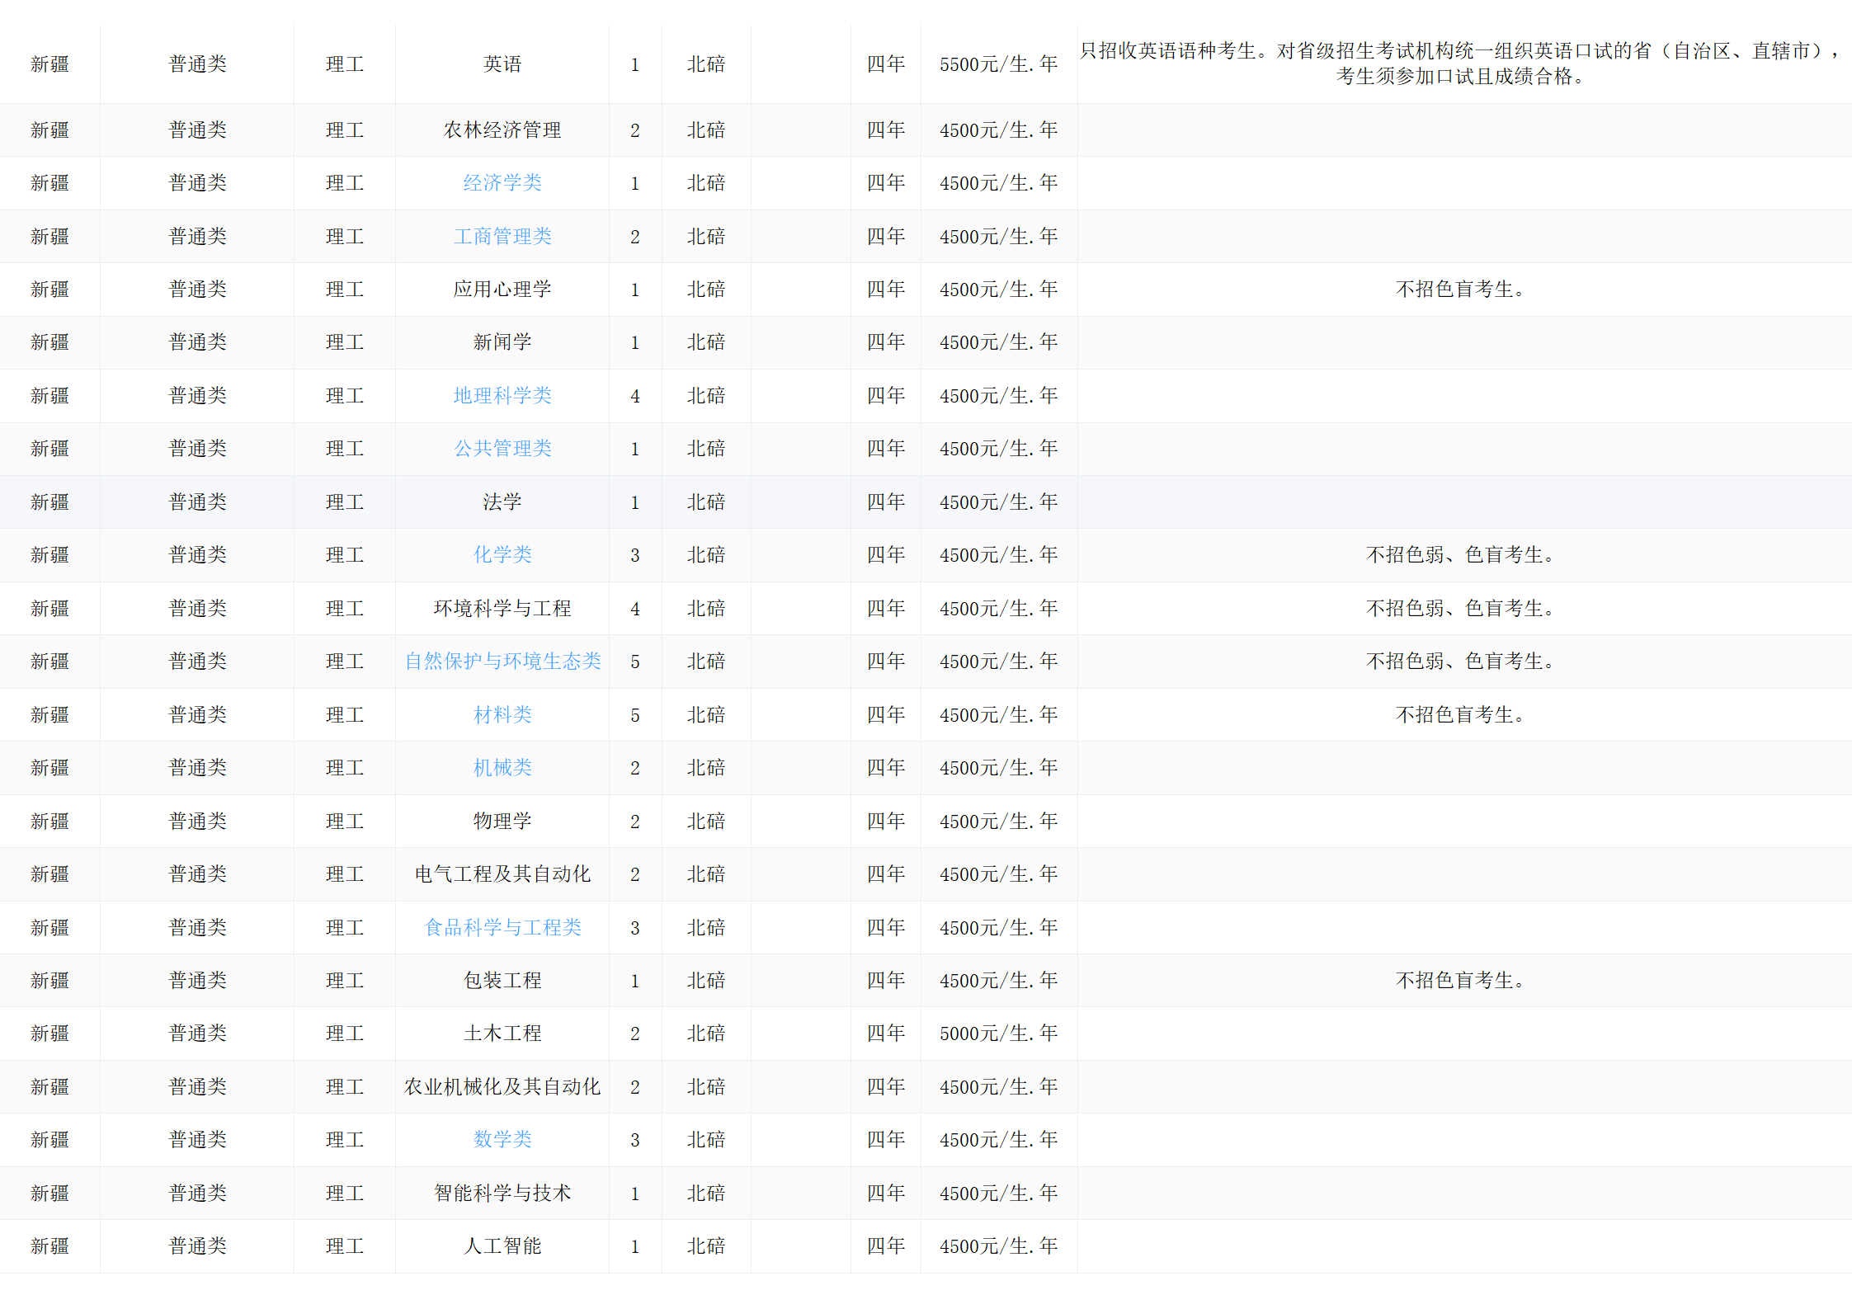Open the 经济学类 major link
The image size is (1852, 1309).
[502, 183]
